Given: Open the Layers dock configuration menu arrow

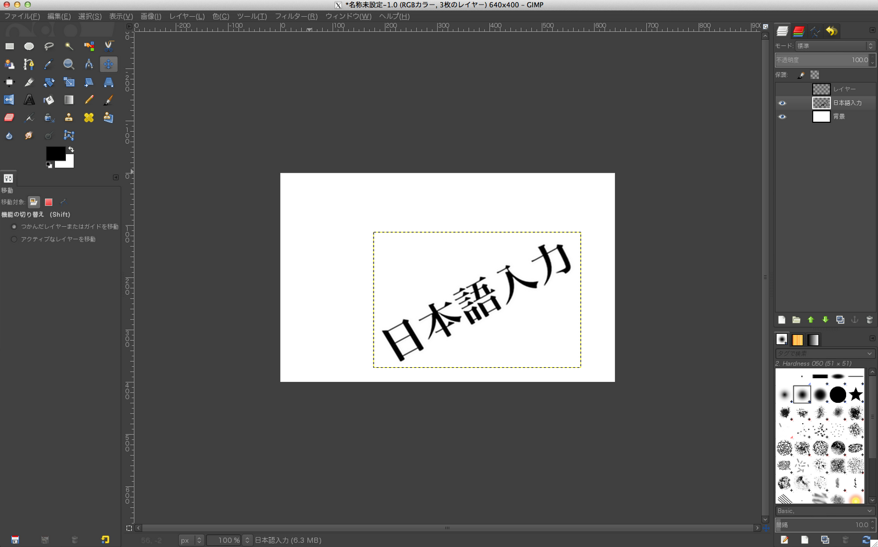Looking at the screenshot, I should (872, 30).
